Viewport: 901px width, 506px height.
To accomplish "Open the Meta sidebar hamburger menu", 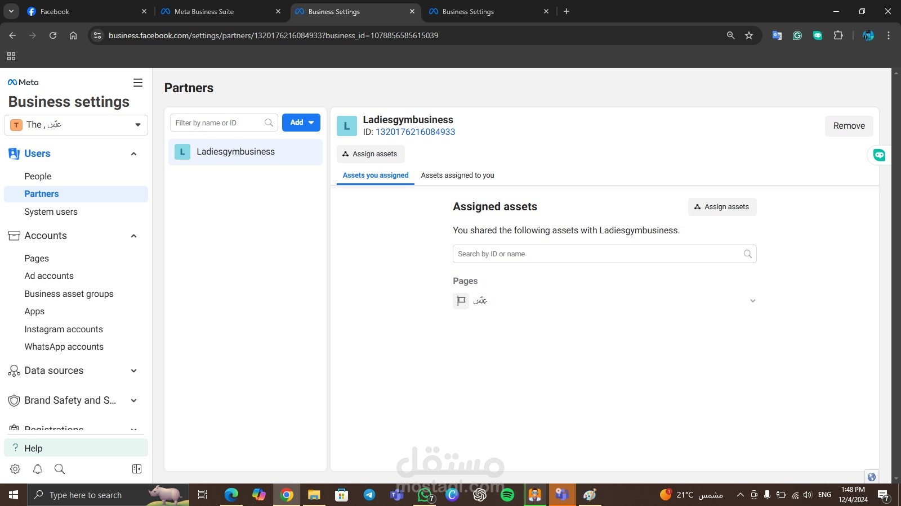I will click(x=138, y=83).
